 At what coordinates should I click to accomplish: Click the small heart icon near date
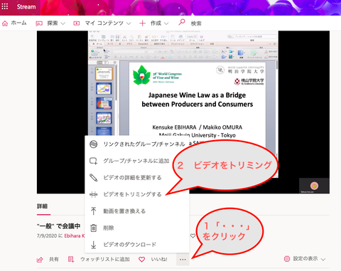[x=193, y=236]
